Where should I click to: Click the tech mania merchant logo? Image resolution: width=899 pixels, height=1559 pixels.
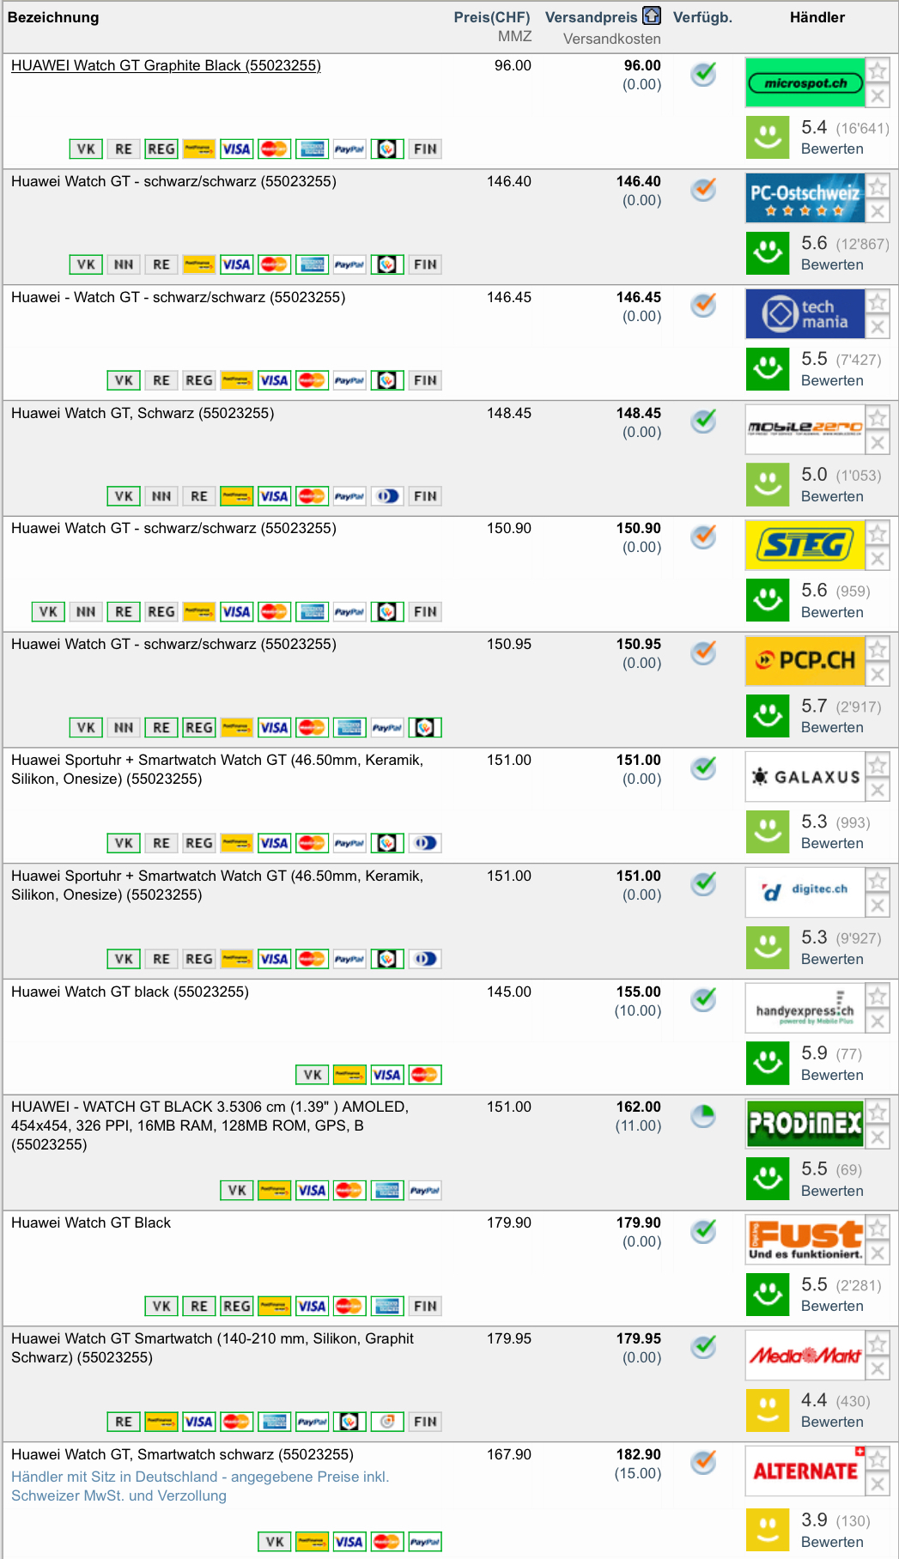click(x=805, y=314)
